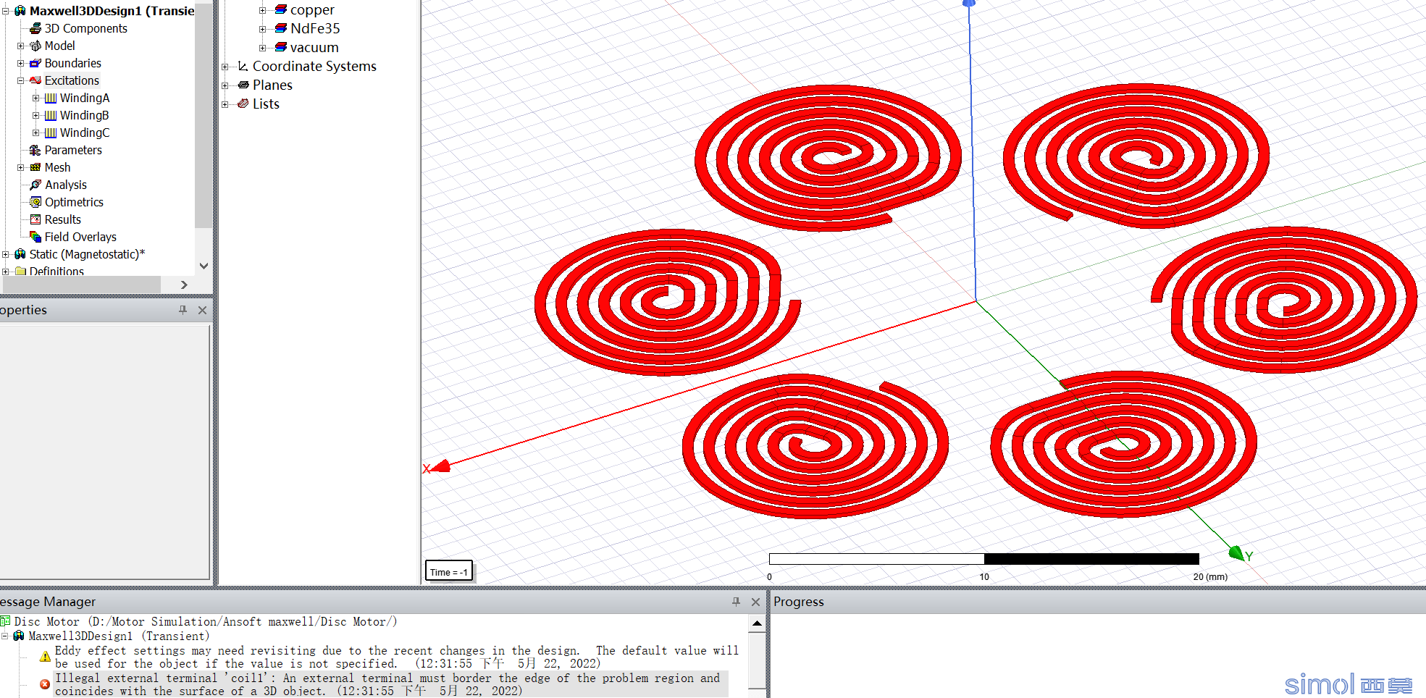Pin the Properties panel
The width and height of the screenshot is (1426, 698).
(x=183, y=310)
